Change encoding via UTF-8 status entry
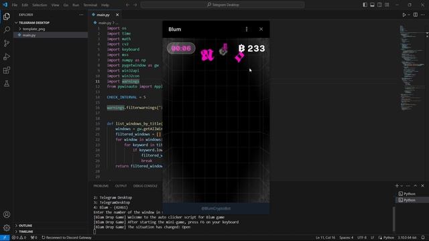Viewport: 429px width, 241px height. coord(362,238)
